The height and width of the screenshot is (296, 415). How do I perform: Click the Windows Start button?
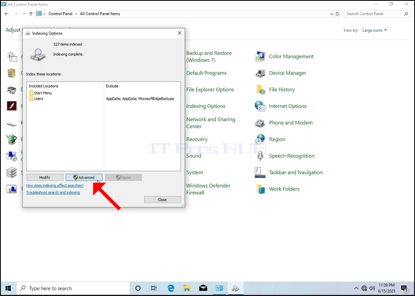click(8, 288)
